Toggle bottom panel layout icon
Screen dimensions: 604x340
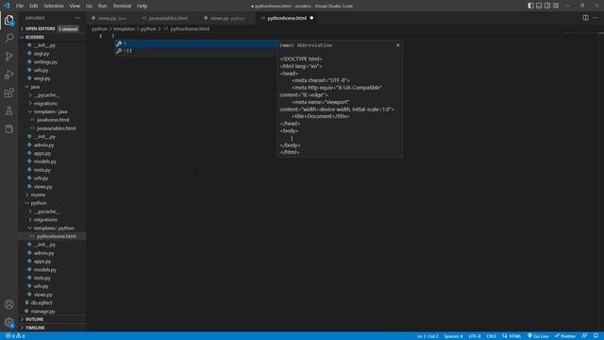click(539, 6)
